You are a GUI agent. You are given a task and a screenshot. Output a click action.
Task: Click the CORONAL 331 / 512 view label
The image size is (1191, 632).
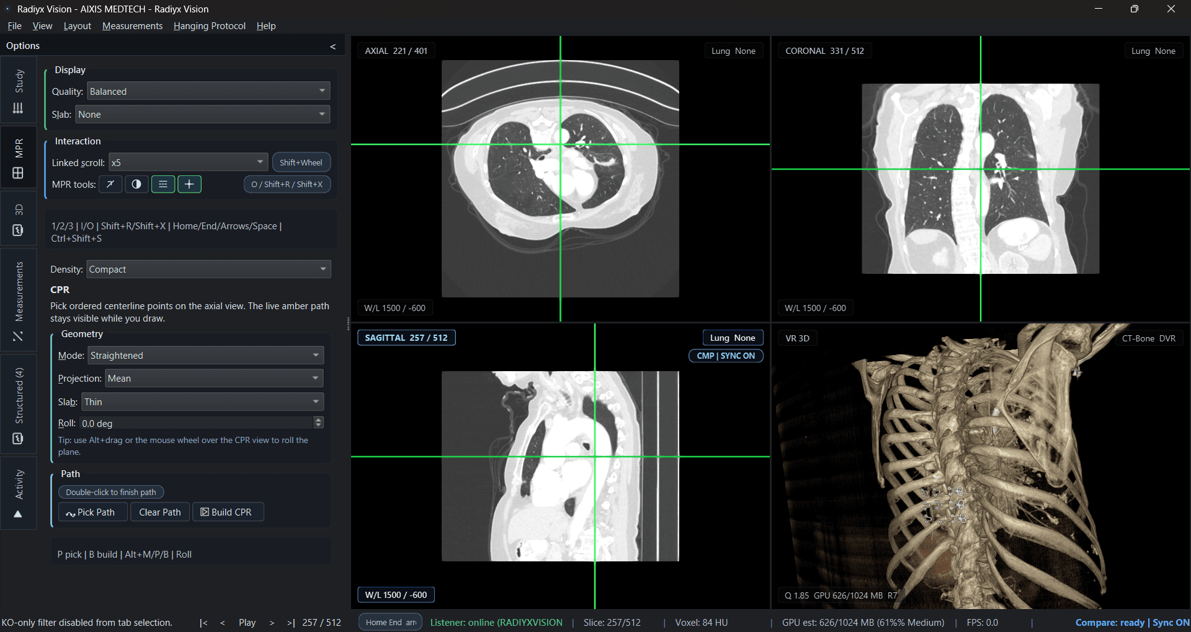(x=824, y=51)
